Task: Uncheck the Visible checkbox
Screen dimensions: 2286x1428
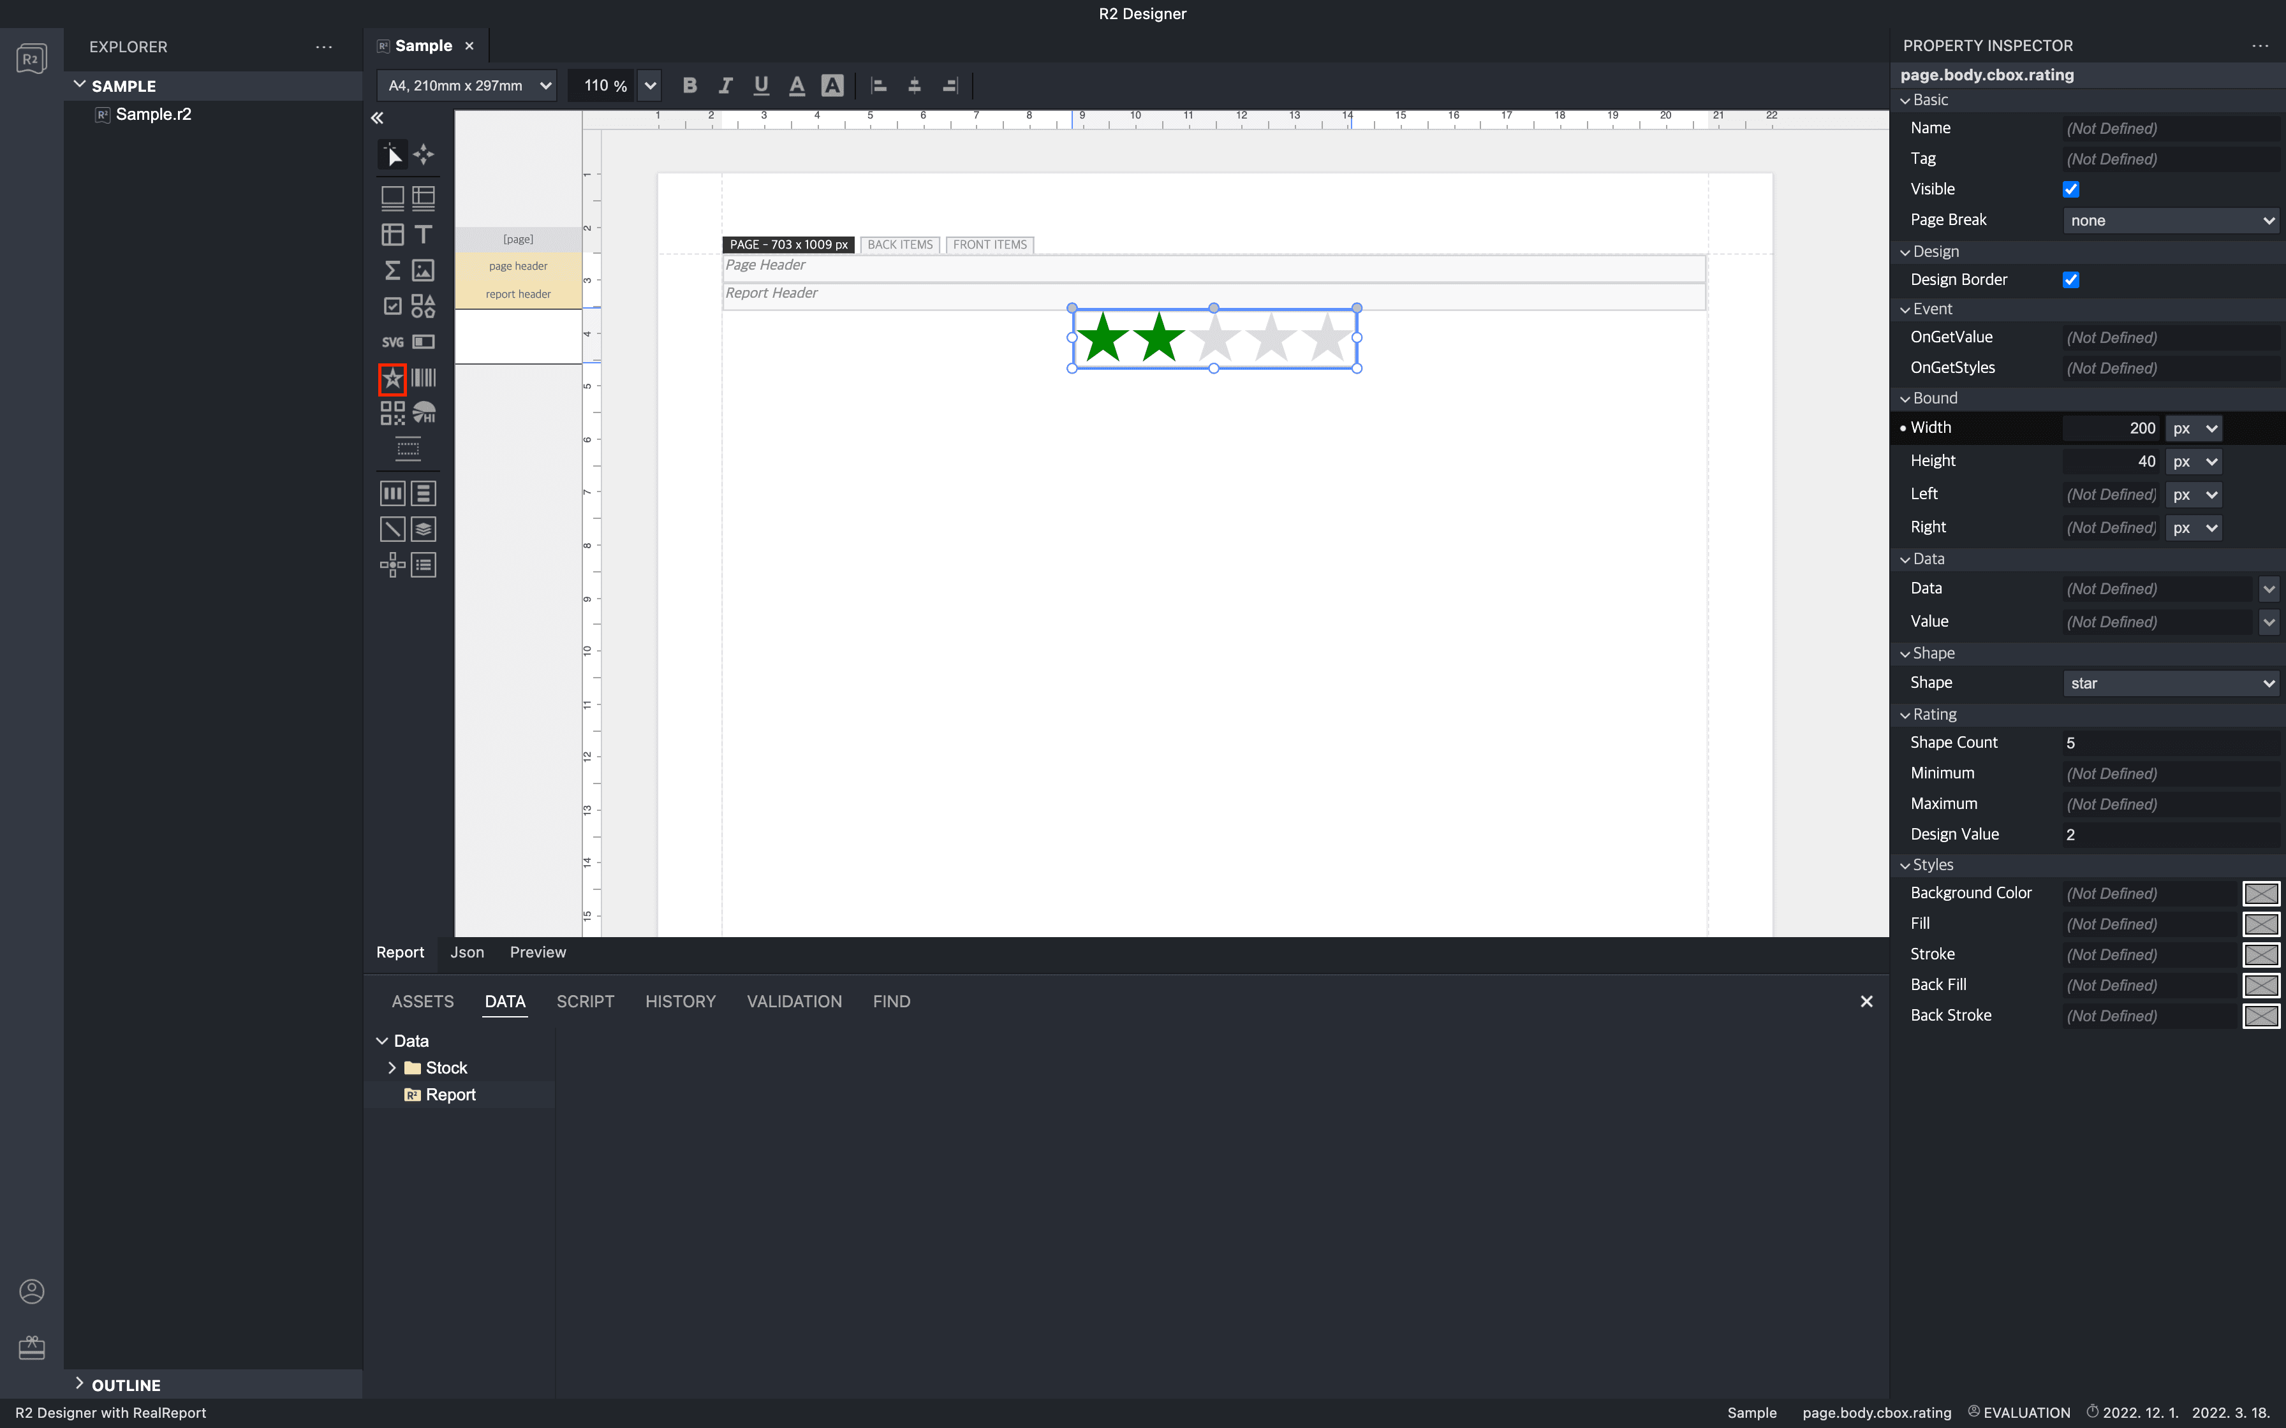Action: (2072, 189)
